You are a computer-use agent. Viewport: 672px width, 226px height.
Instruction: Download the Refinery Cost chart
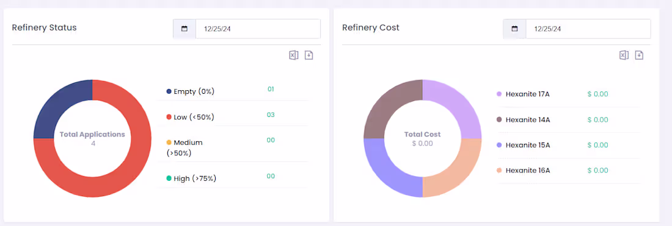639,55
